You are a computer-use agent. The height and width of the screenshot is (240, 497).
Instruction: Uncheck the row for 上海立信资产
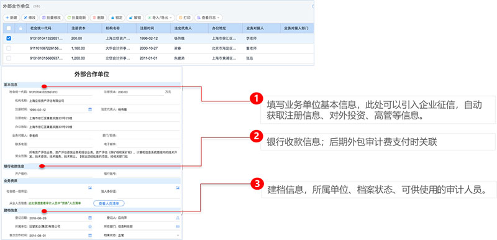point(9,39)
